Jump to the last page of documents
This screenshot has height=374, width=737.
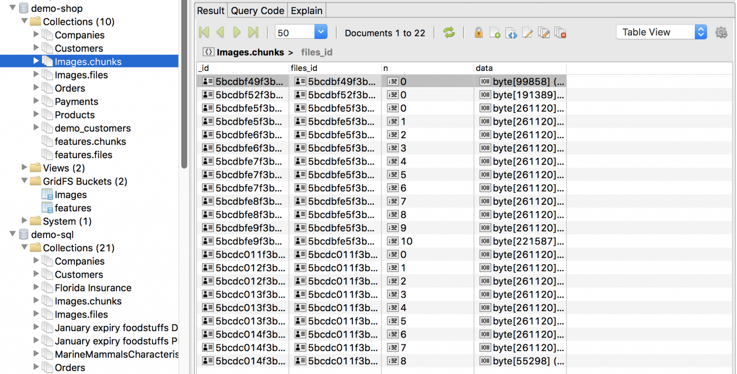[253, 32]
